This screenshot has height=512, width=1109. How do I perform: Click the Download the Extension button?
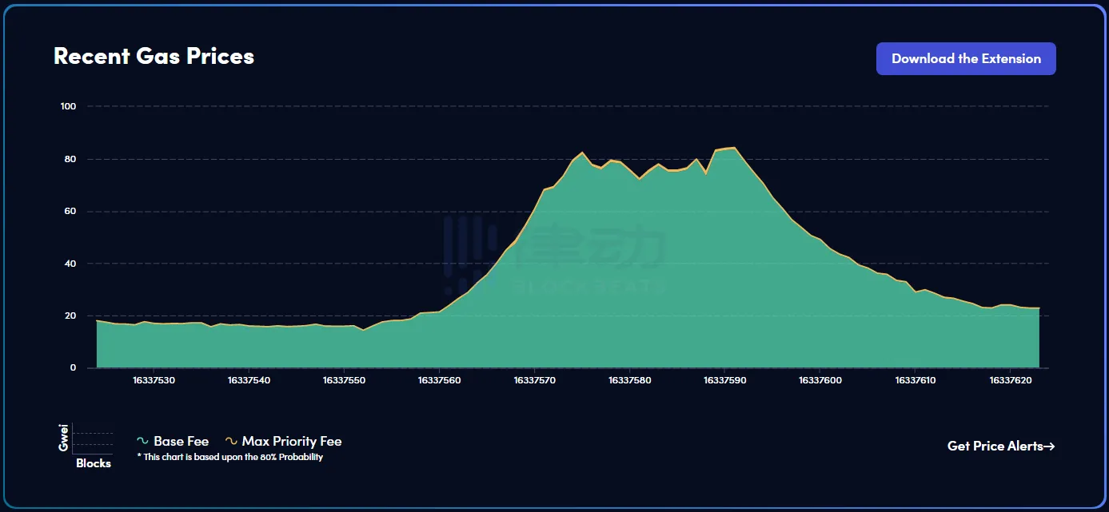click(x=966, y=59)
